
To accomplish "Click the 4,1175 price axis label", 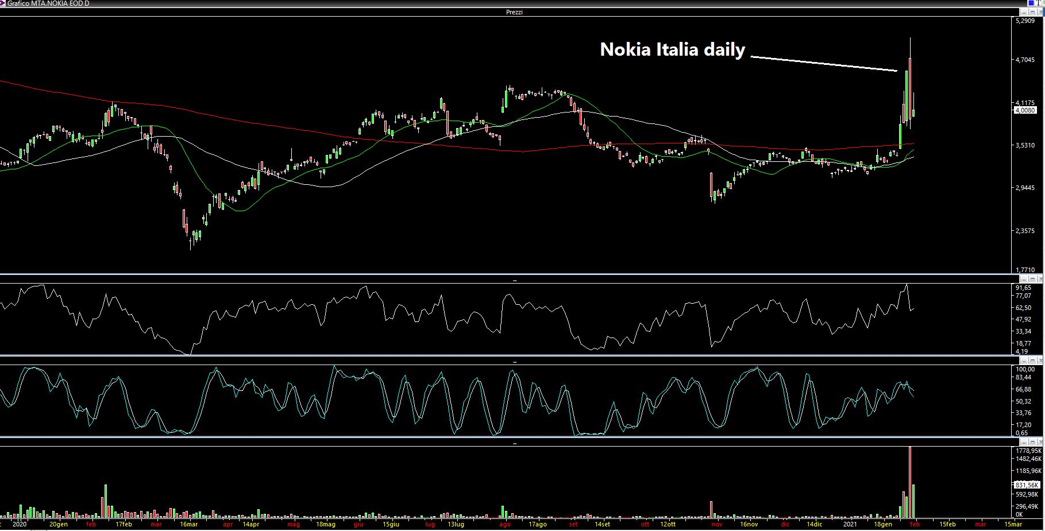I will tap(1025, 103).
